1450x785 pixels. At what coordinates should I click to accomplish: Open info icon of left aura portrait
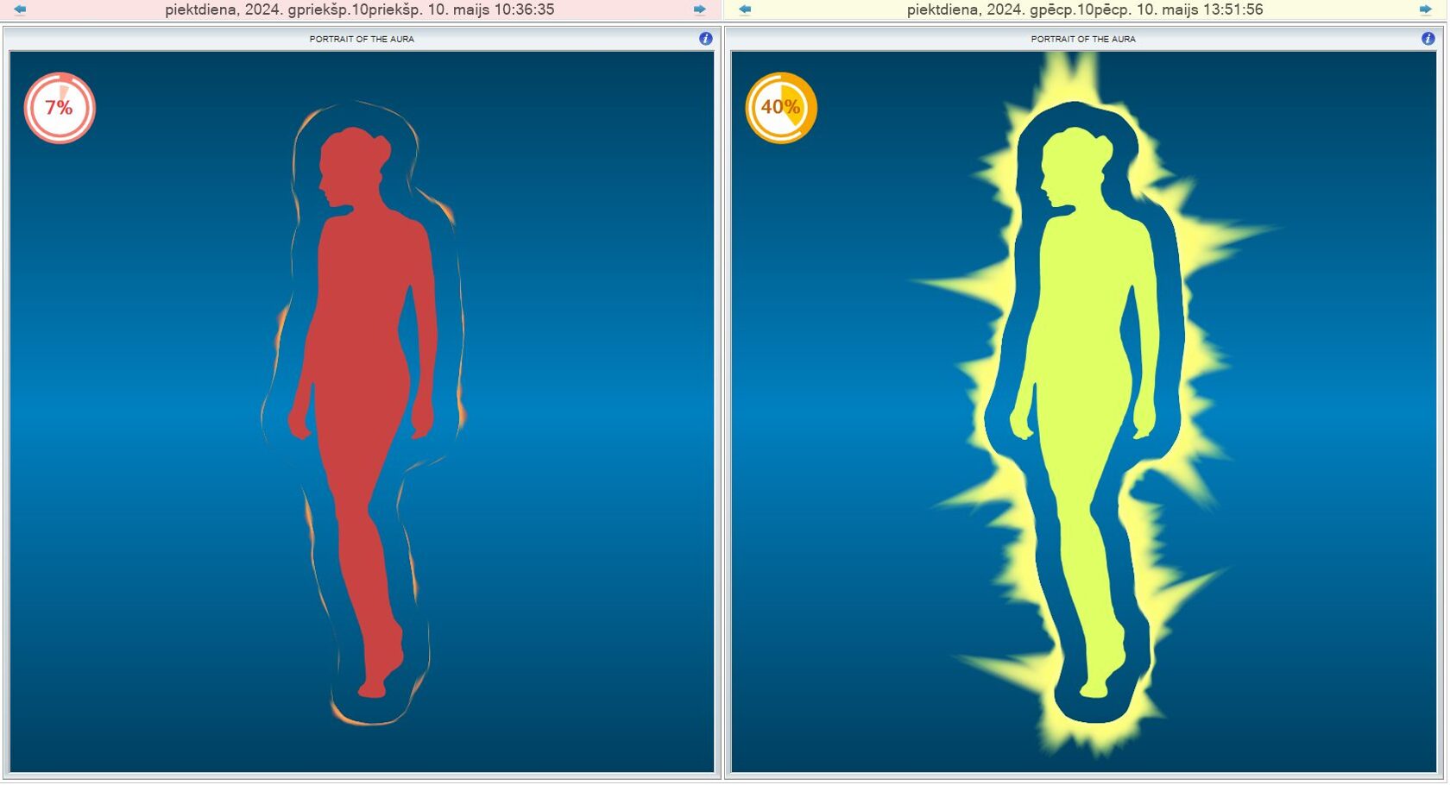coord(705,39)
